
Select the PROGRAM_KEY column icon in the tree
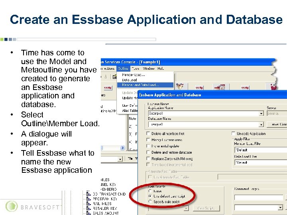(88, 199)
